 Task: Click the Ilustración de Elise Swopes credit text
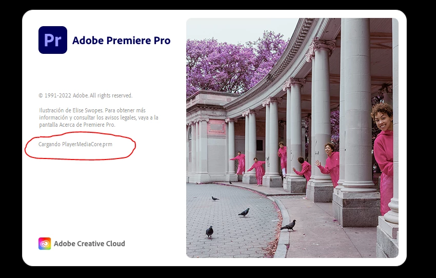click(98, 117)
